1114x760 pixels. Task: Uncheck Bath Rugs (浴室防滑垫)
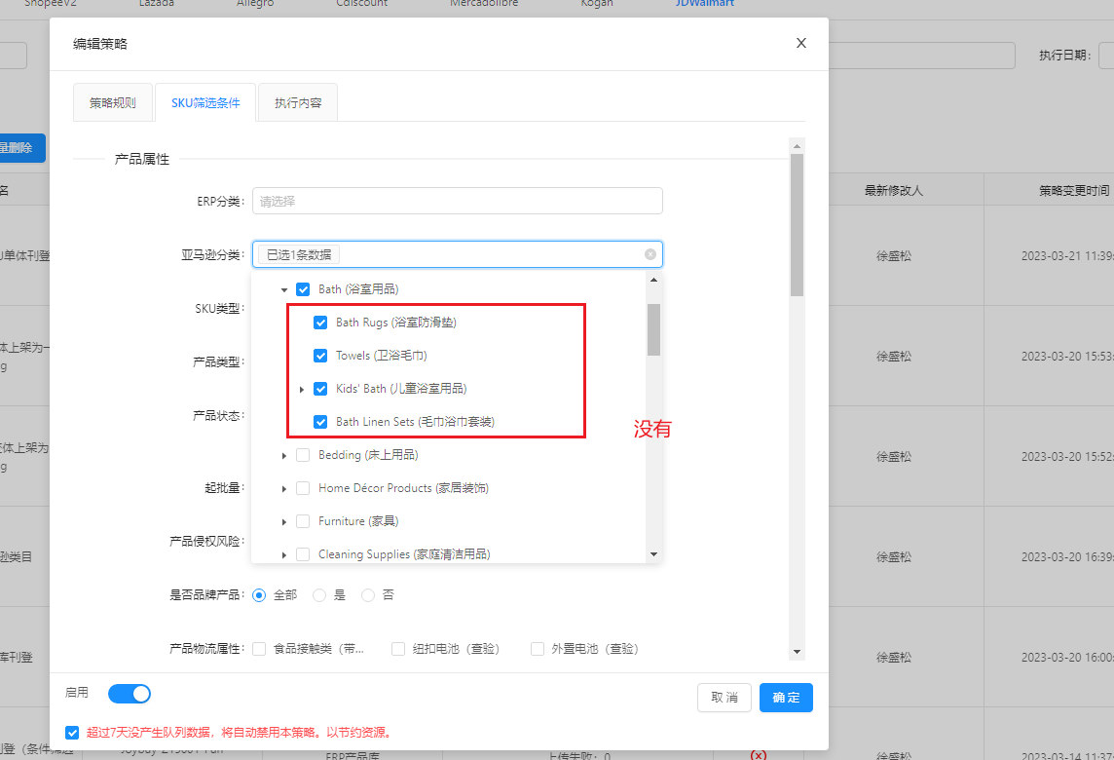click(x=320, y=323)
